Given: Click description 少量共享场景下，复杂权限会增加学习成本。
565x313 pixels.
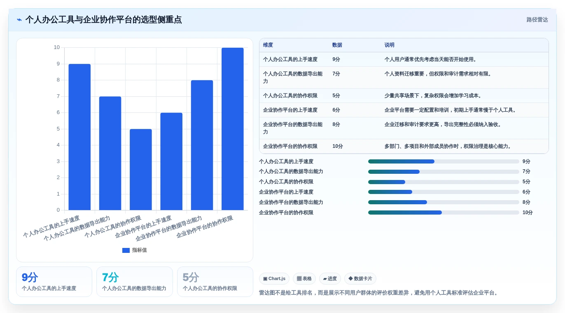Looking at the screenshot, I should pyautogui.click(x=434, y=96).
